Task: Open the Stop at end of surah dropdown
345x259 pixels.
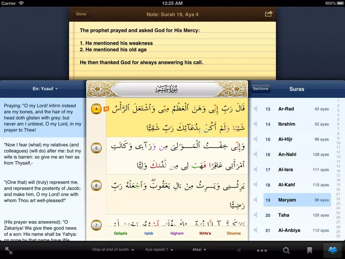Action: pos(113,250)
